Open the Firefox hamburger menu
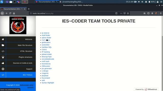The width and height of the screenshot is (163, 91). tap(161, 13)
